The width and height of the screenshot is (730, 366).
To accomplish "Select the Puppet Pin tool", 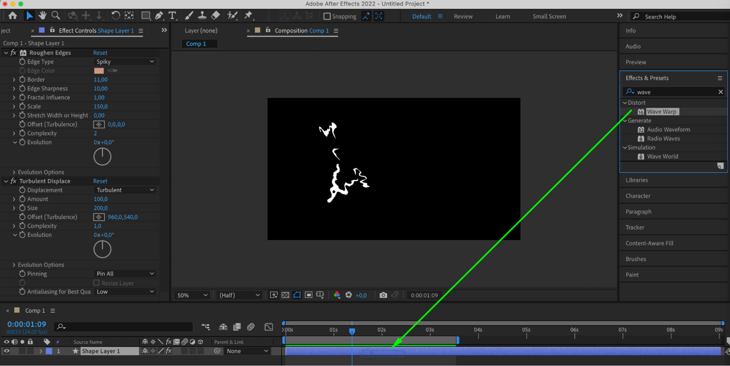I will [248, 15].
